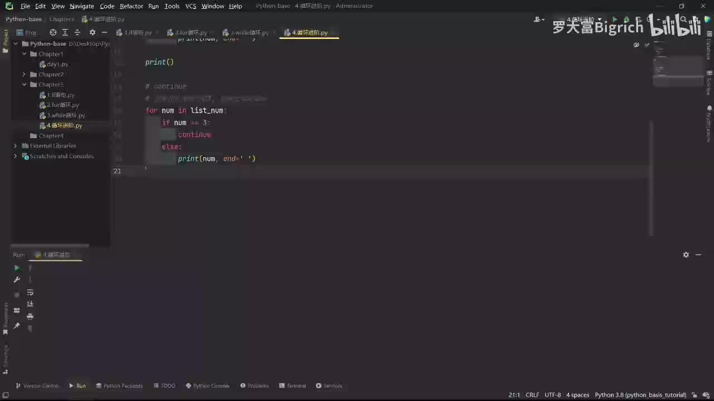The image size is (714, 401).
Task: Click the UTF-8 encoding in status bar
Action: pyautogui.click(x=553, y=395)
